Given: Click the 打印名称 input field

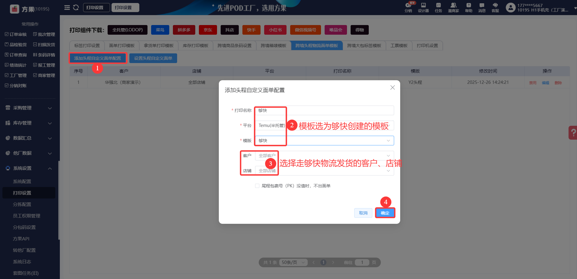Looking at the screenshot, I should 324,110.
